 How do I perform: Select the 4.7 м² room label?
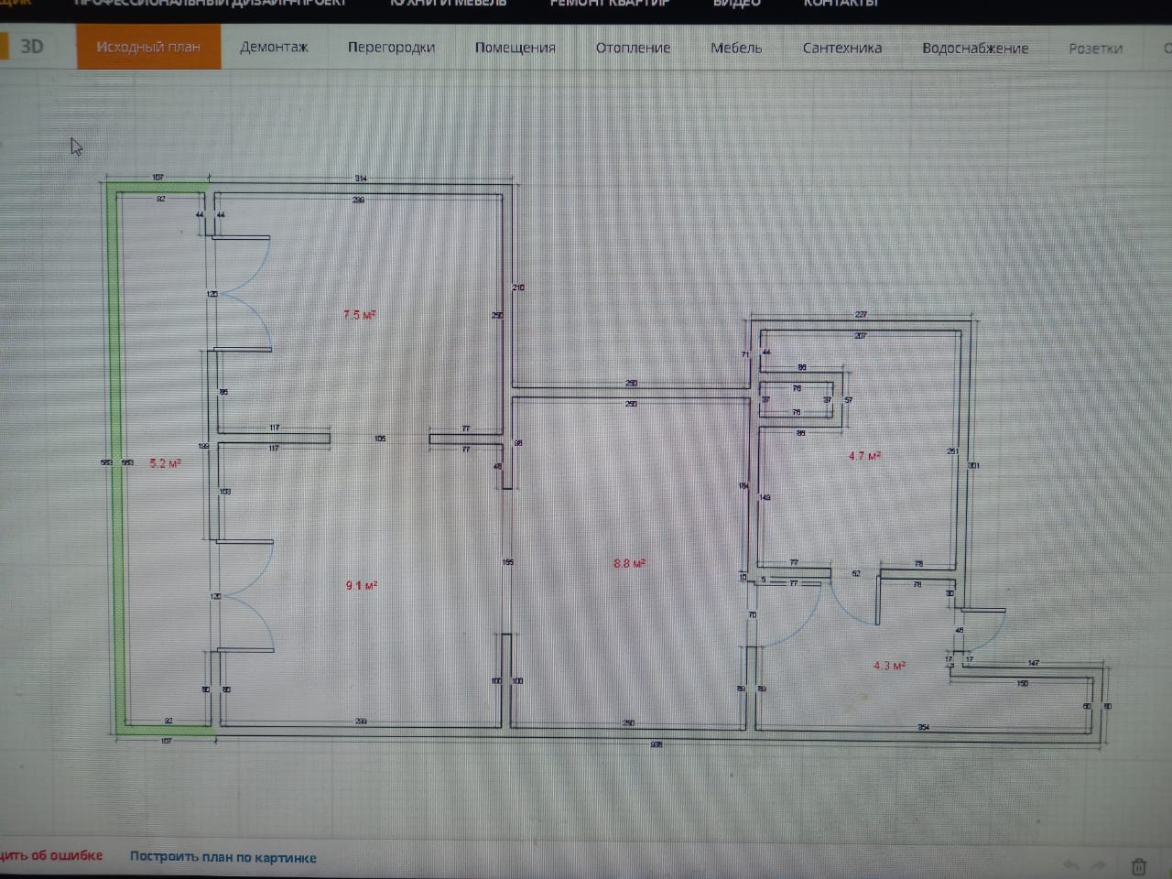(x=864, y=455)
